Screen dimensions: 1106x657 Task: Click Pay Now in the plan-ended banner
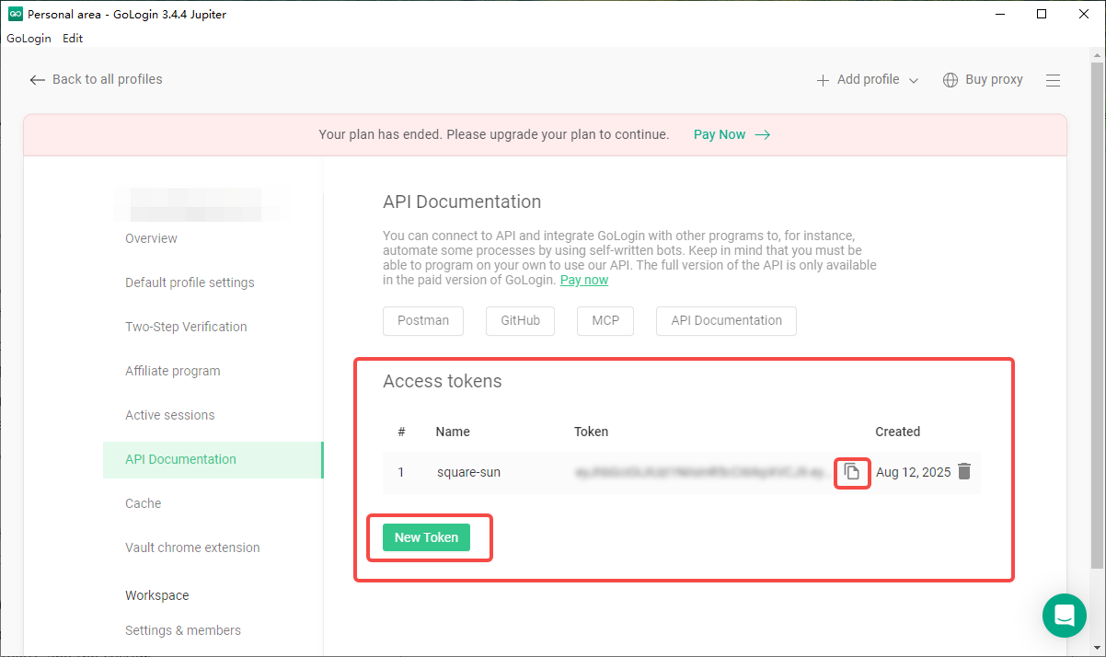(x=732, y=134)
